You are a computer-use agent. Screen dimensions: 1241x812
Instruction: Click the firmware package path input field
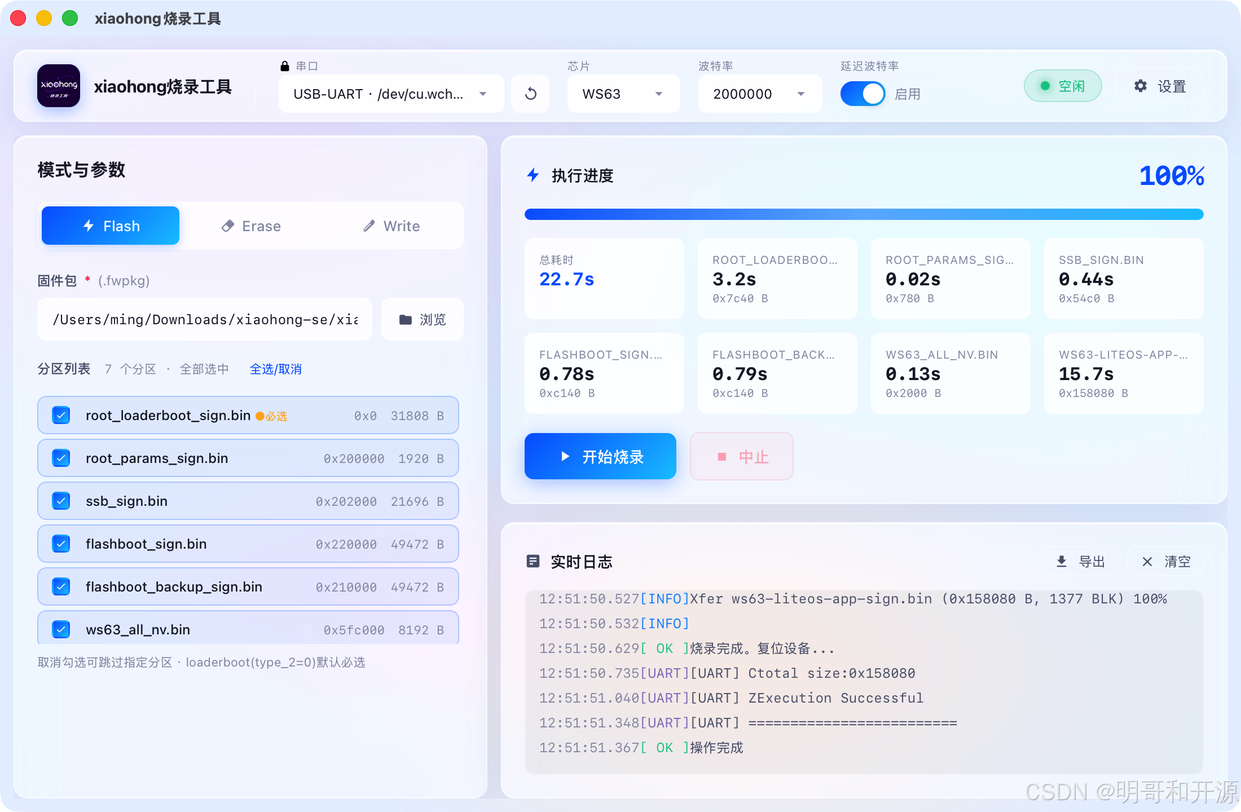[205, 319]
